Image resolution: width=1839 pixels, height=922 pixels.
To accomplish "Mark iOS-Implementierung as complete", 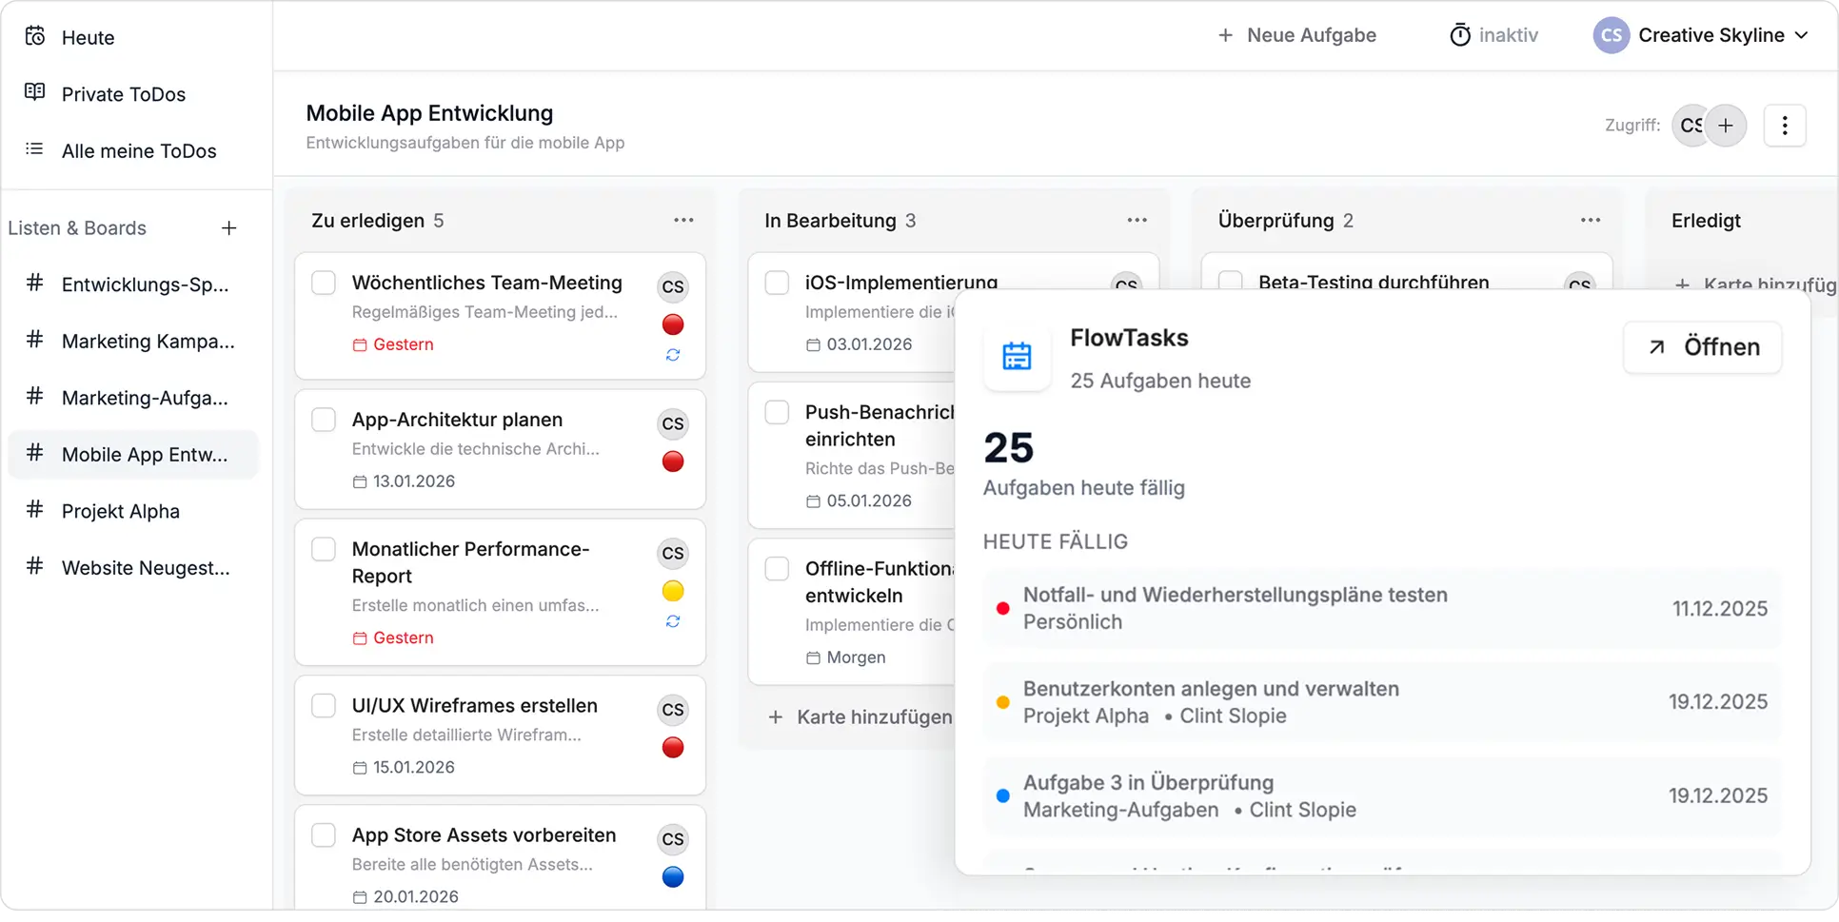I will [x=777, y=282].
